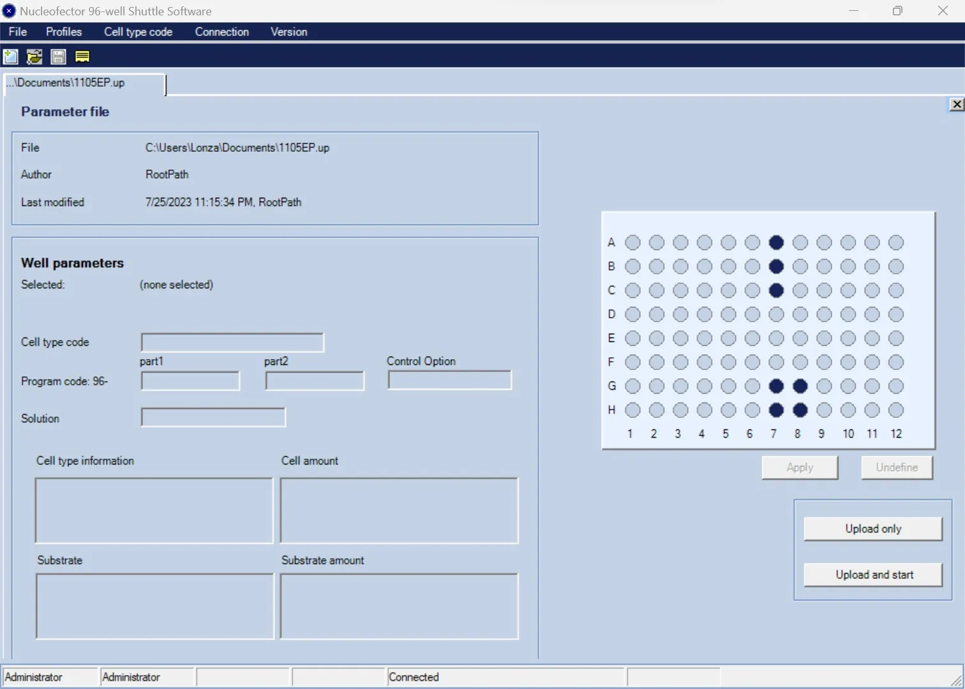Select well E10 on the plate
The image size is (965, 689).
click(x=848, y=338)
